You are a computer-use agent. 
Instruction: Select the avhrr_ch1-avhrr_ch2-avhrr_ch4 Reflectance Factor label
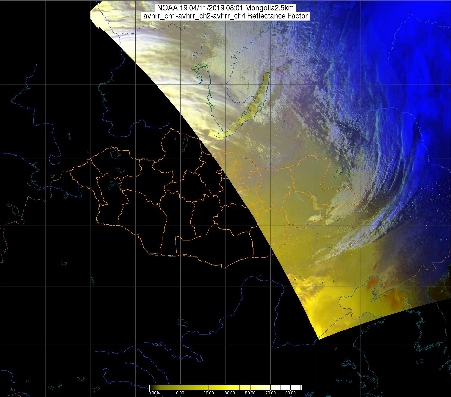pos(225,16)
